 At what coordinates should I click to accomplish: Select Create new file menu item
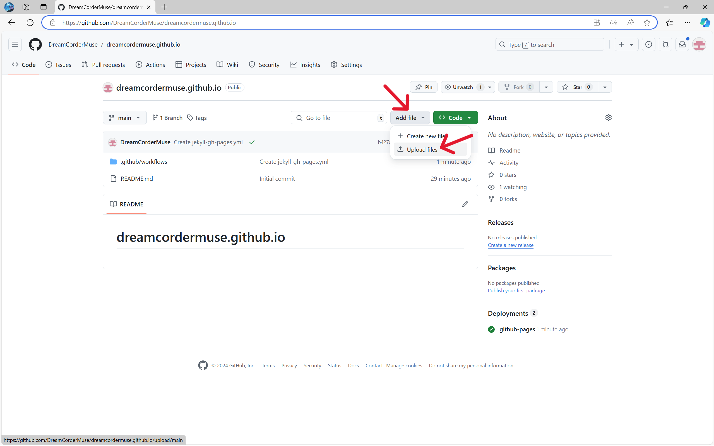(430, 136)
